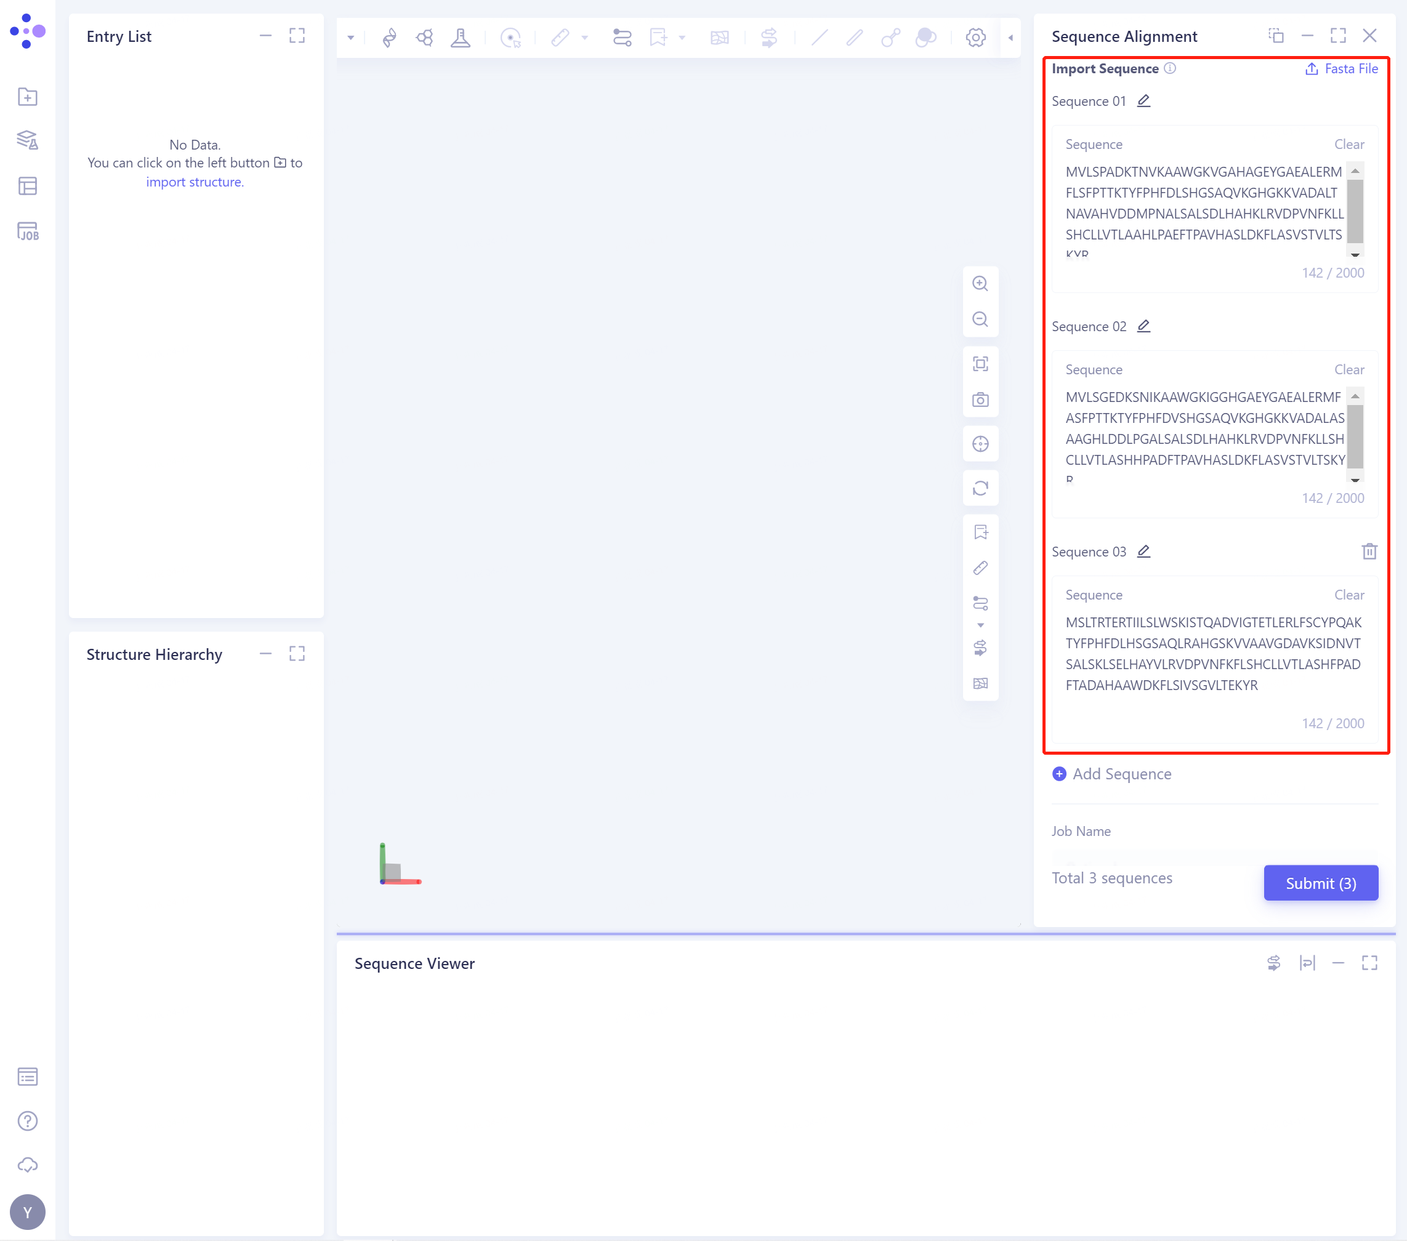The width and height of the screenshot is (1407, 1241).
Task: Delete Sequence 03 with trash icon
Action: pos(1369,552)
